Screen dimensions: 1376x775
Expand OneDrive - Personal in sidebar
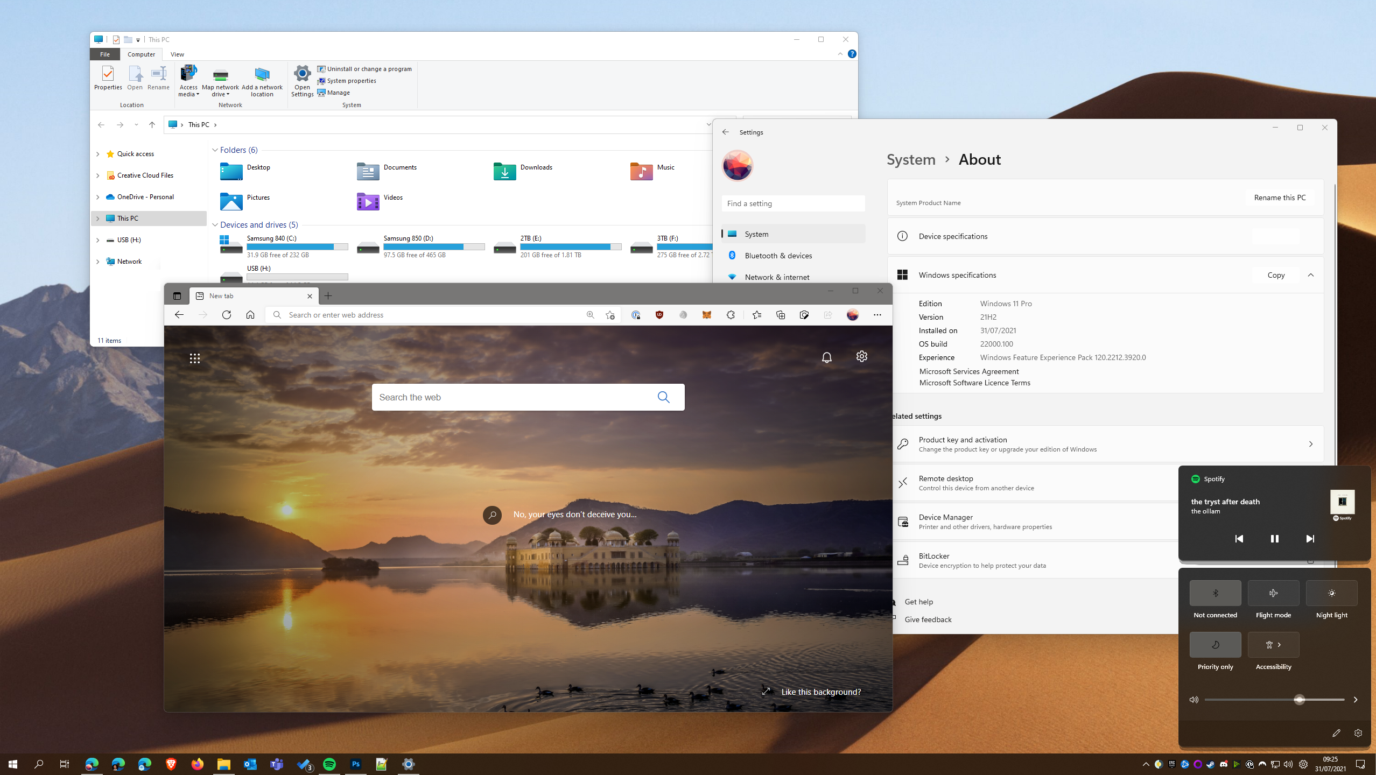99,196
